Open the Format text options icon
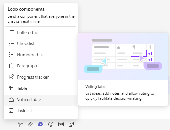170x130 pixels. click(20, 124)
